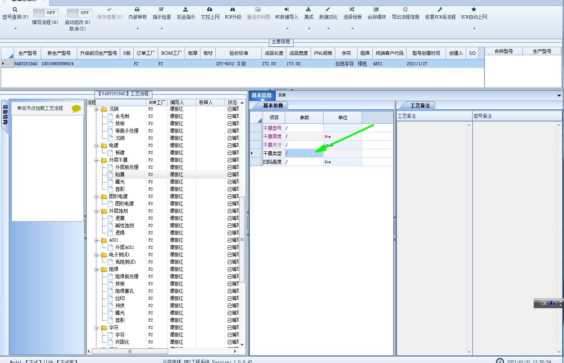Click the 集成 download icon

coord(308,9)
